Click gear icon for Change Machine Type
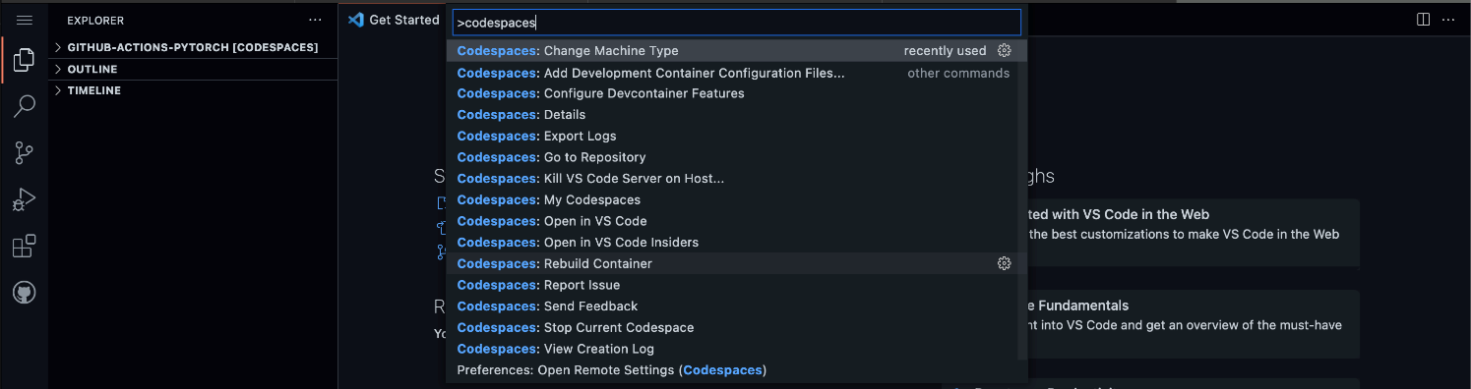1471x389 pixels. [1005, 50]
